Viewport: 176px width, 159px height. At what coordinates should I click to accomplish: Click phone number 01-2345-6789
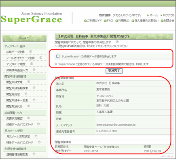click(x=106, y=131)
